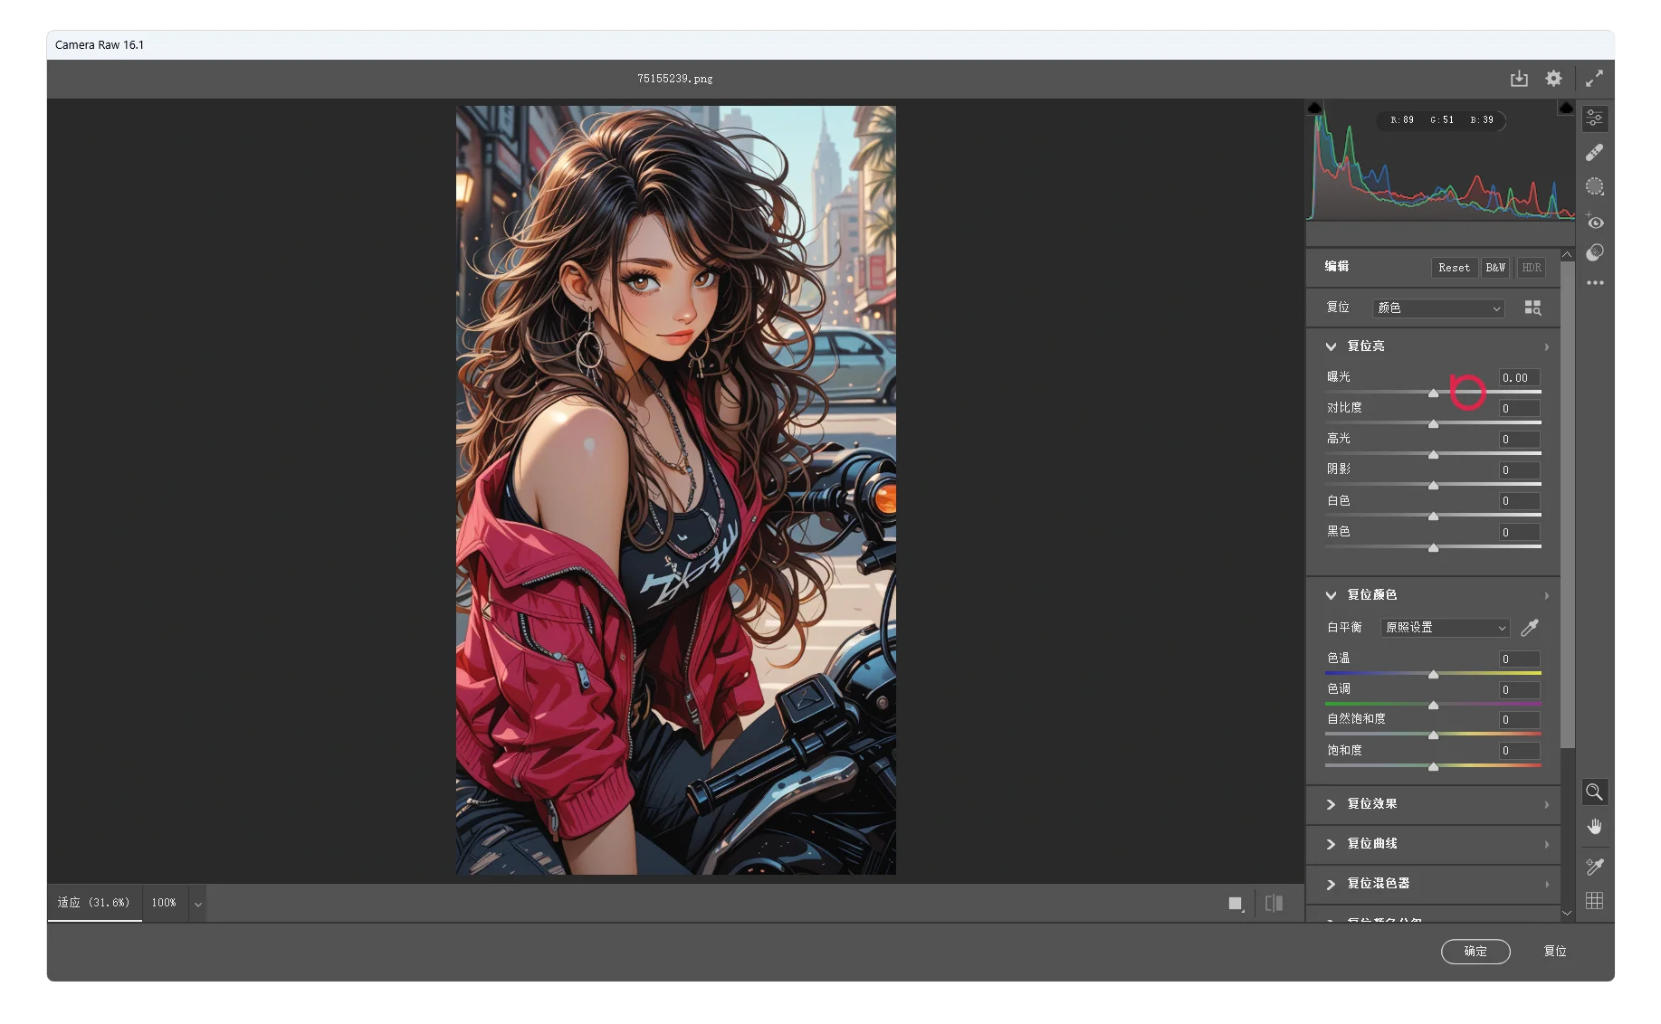Viewport: 1661px width, 1024px height.
Task: Select 适应 (31.6%) zoom option
Action: point(94,903)
